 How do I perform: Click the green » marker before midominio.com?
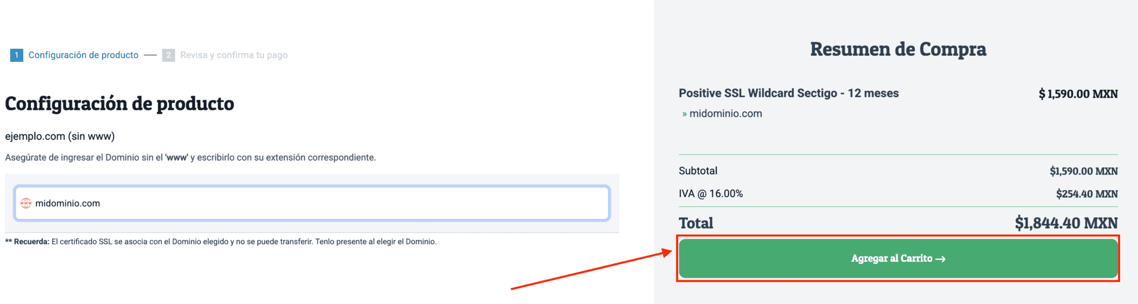pyautogui.click(x=684, y=114)
